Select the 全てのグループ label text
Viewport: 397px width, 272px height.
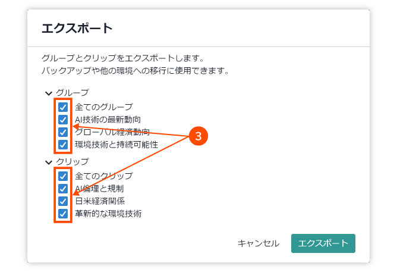(x=104, y=107)
